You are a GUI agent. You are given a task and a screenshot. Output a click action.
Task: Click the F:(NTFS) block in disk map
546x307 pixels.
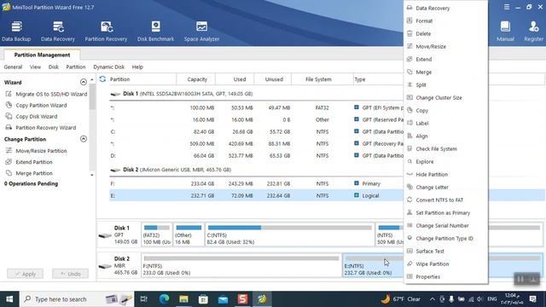coord(241,265)
